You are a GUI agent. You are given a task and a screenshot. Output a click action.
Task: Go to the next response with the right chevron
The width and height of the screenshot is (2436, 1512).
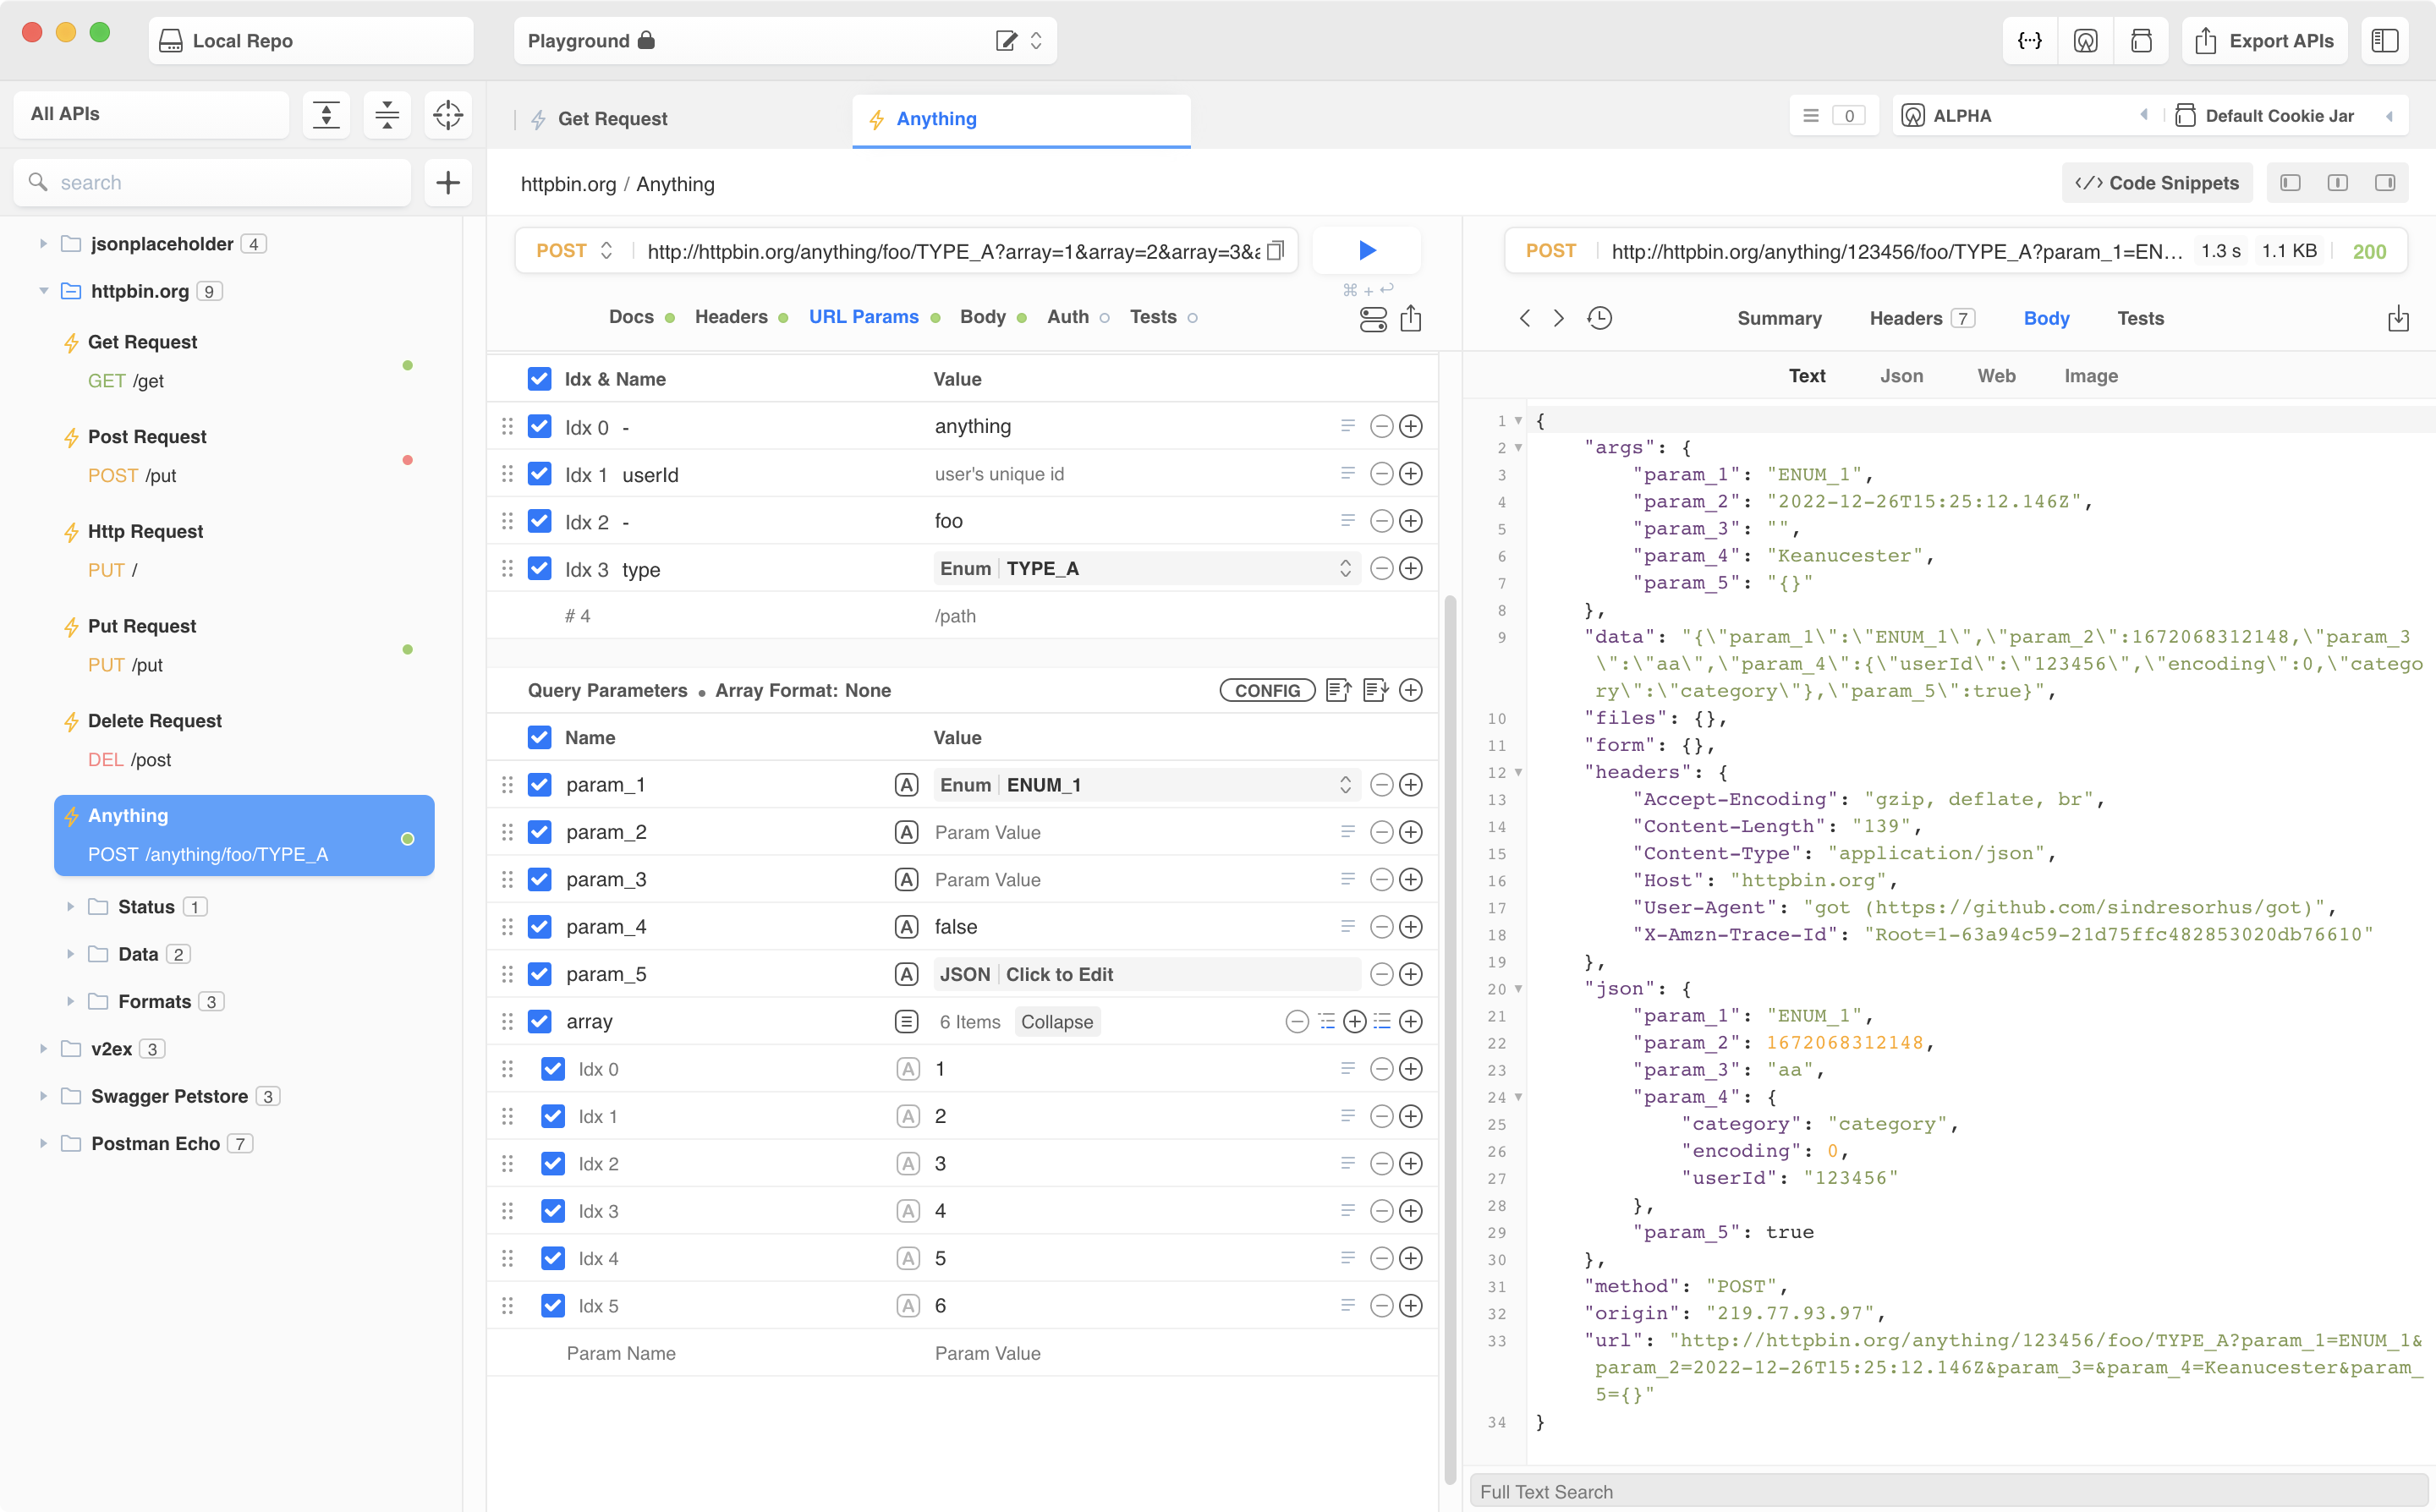pos(1558,318)
